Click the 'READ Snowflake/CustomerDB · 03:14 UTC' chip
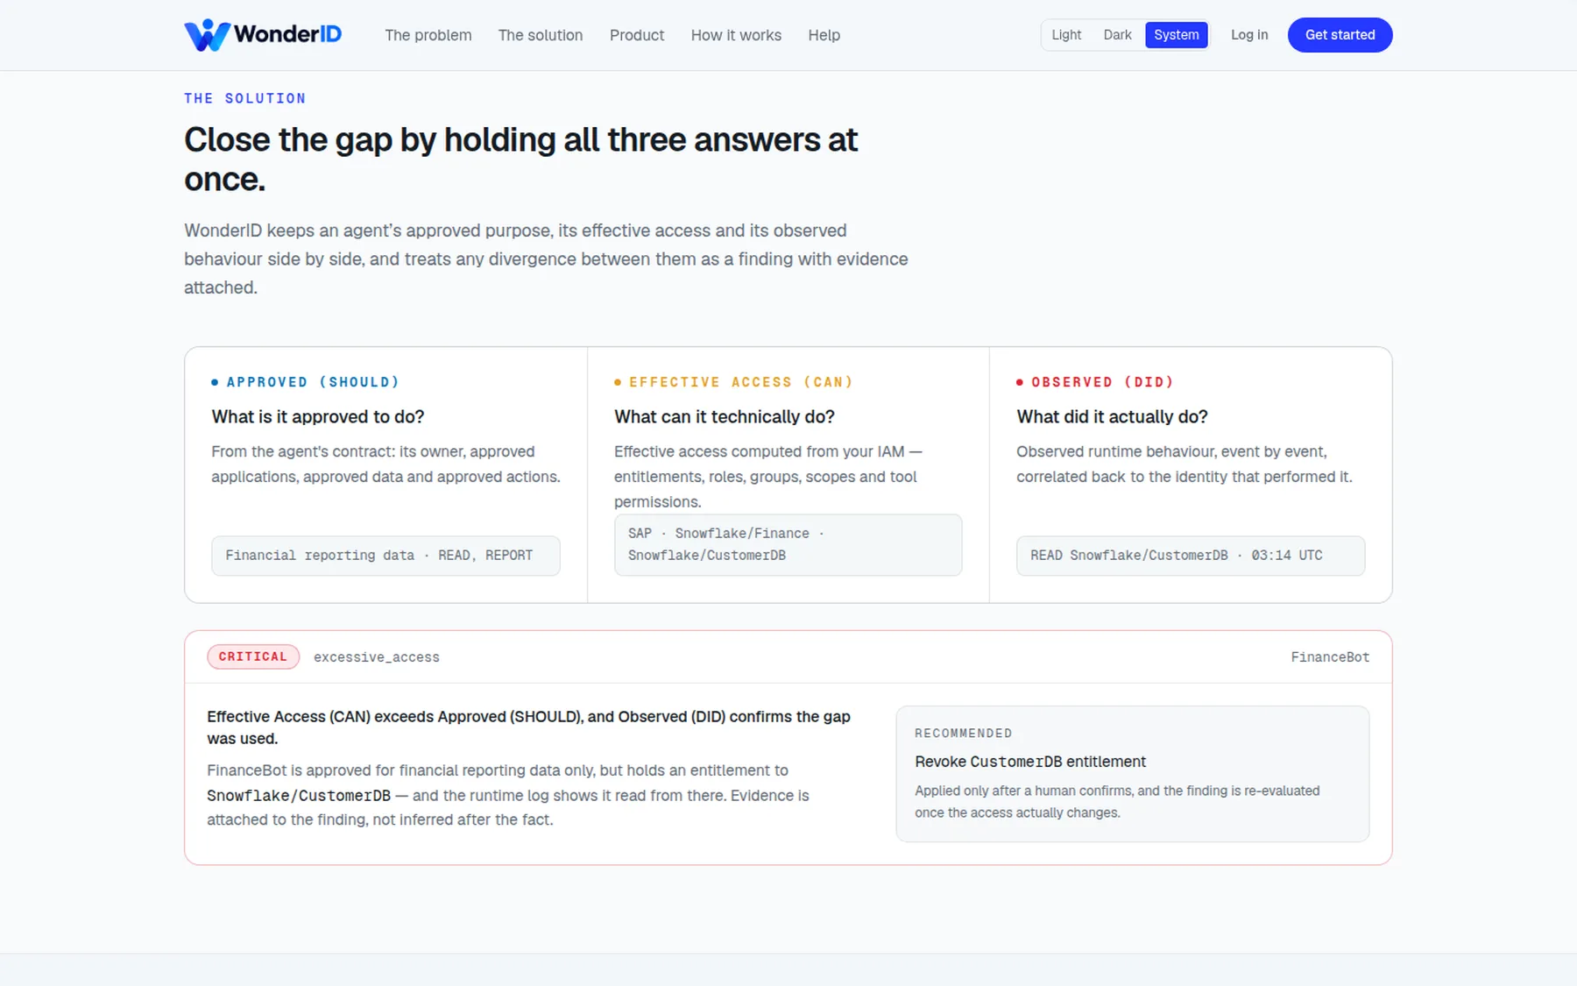The height and width of the screenshot is (986, 1577). tap(1190, 556)
